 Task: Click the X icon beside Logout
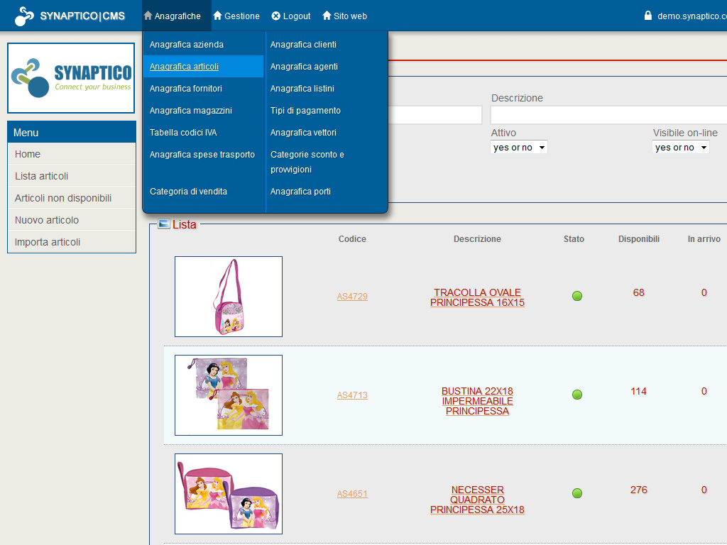tap(276, 16)
